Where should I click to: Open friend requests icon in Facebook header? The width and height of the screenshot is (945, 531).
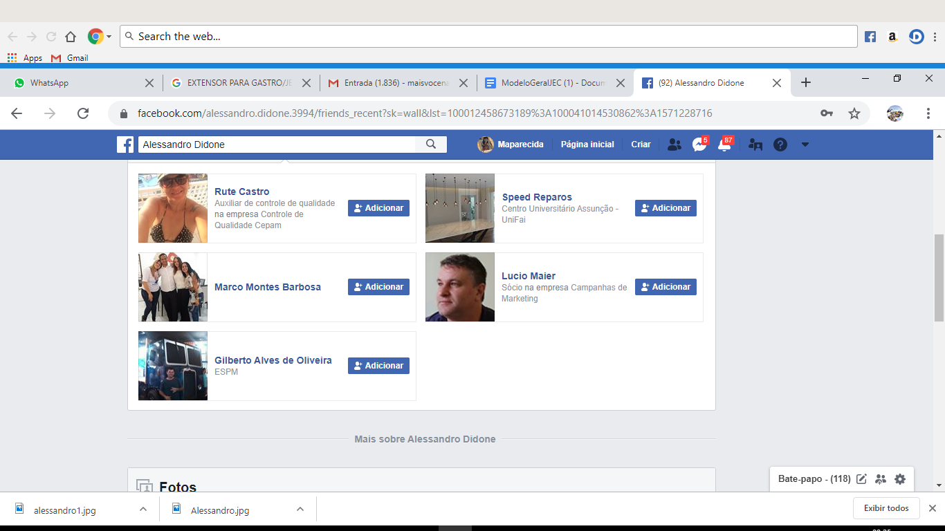[674, 145]
